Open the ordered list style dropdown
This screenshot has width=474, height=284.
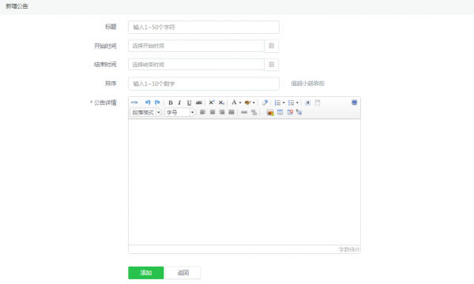tap(284, 103)
